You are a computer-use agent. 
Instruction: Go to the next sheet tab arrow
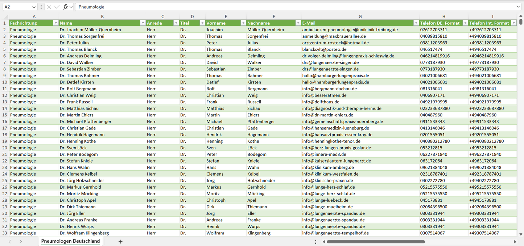(21, 242)
